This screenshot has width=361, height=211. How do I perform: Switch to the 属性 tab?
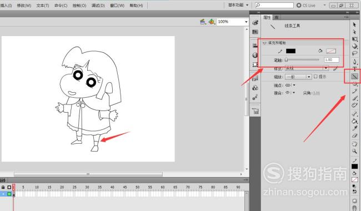tap(267, 17)
